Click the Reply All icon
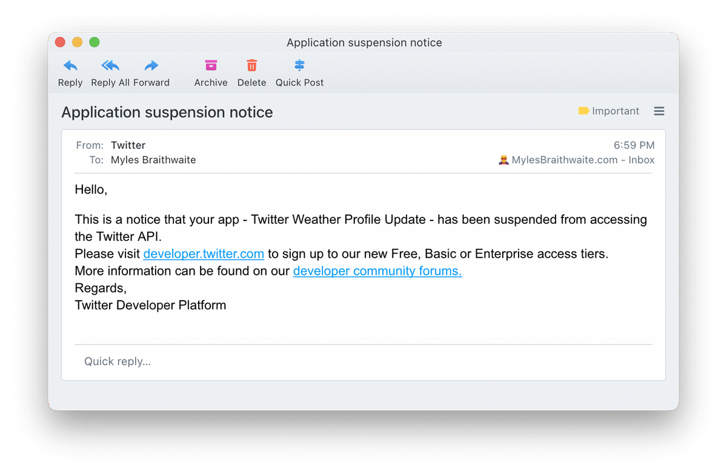Screen dimensions: 727x474 [110, 65]
